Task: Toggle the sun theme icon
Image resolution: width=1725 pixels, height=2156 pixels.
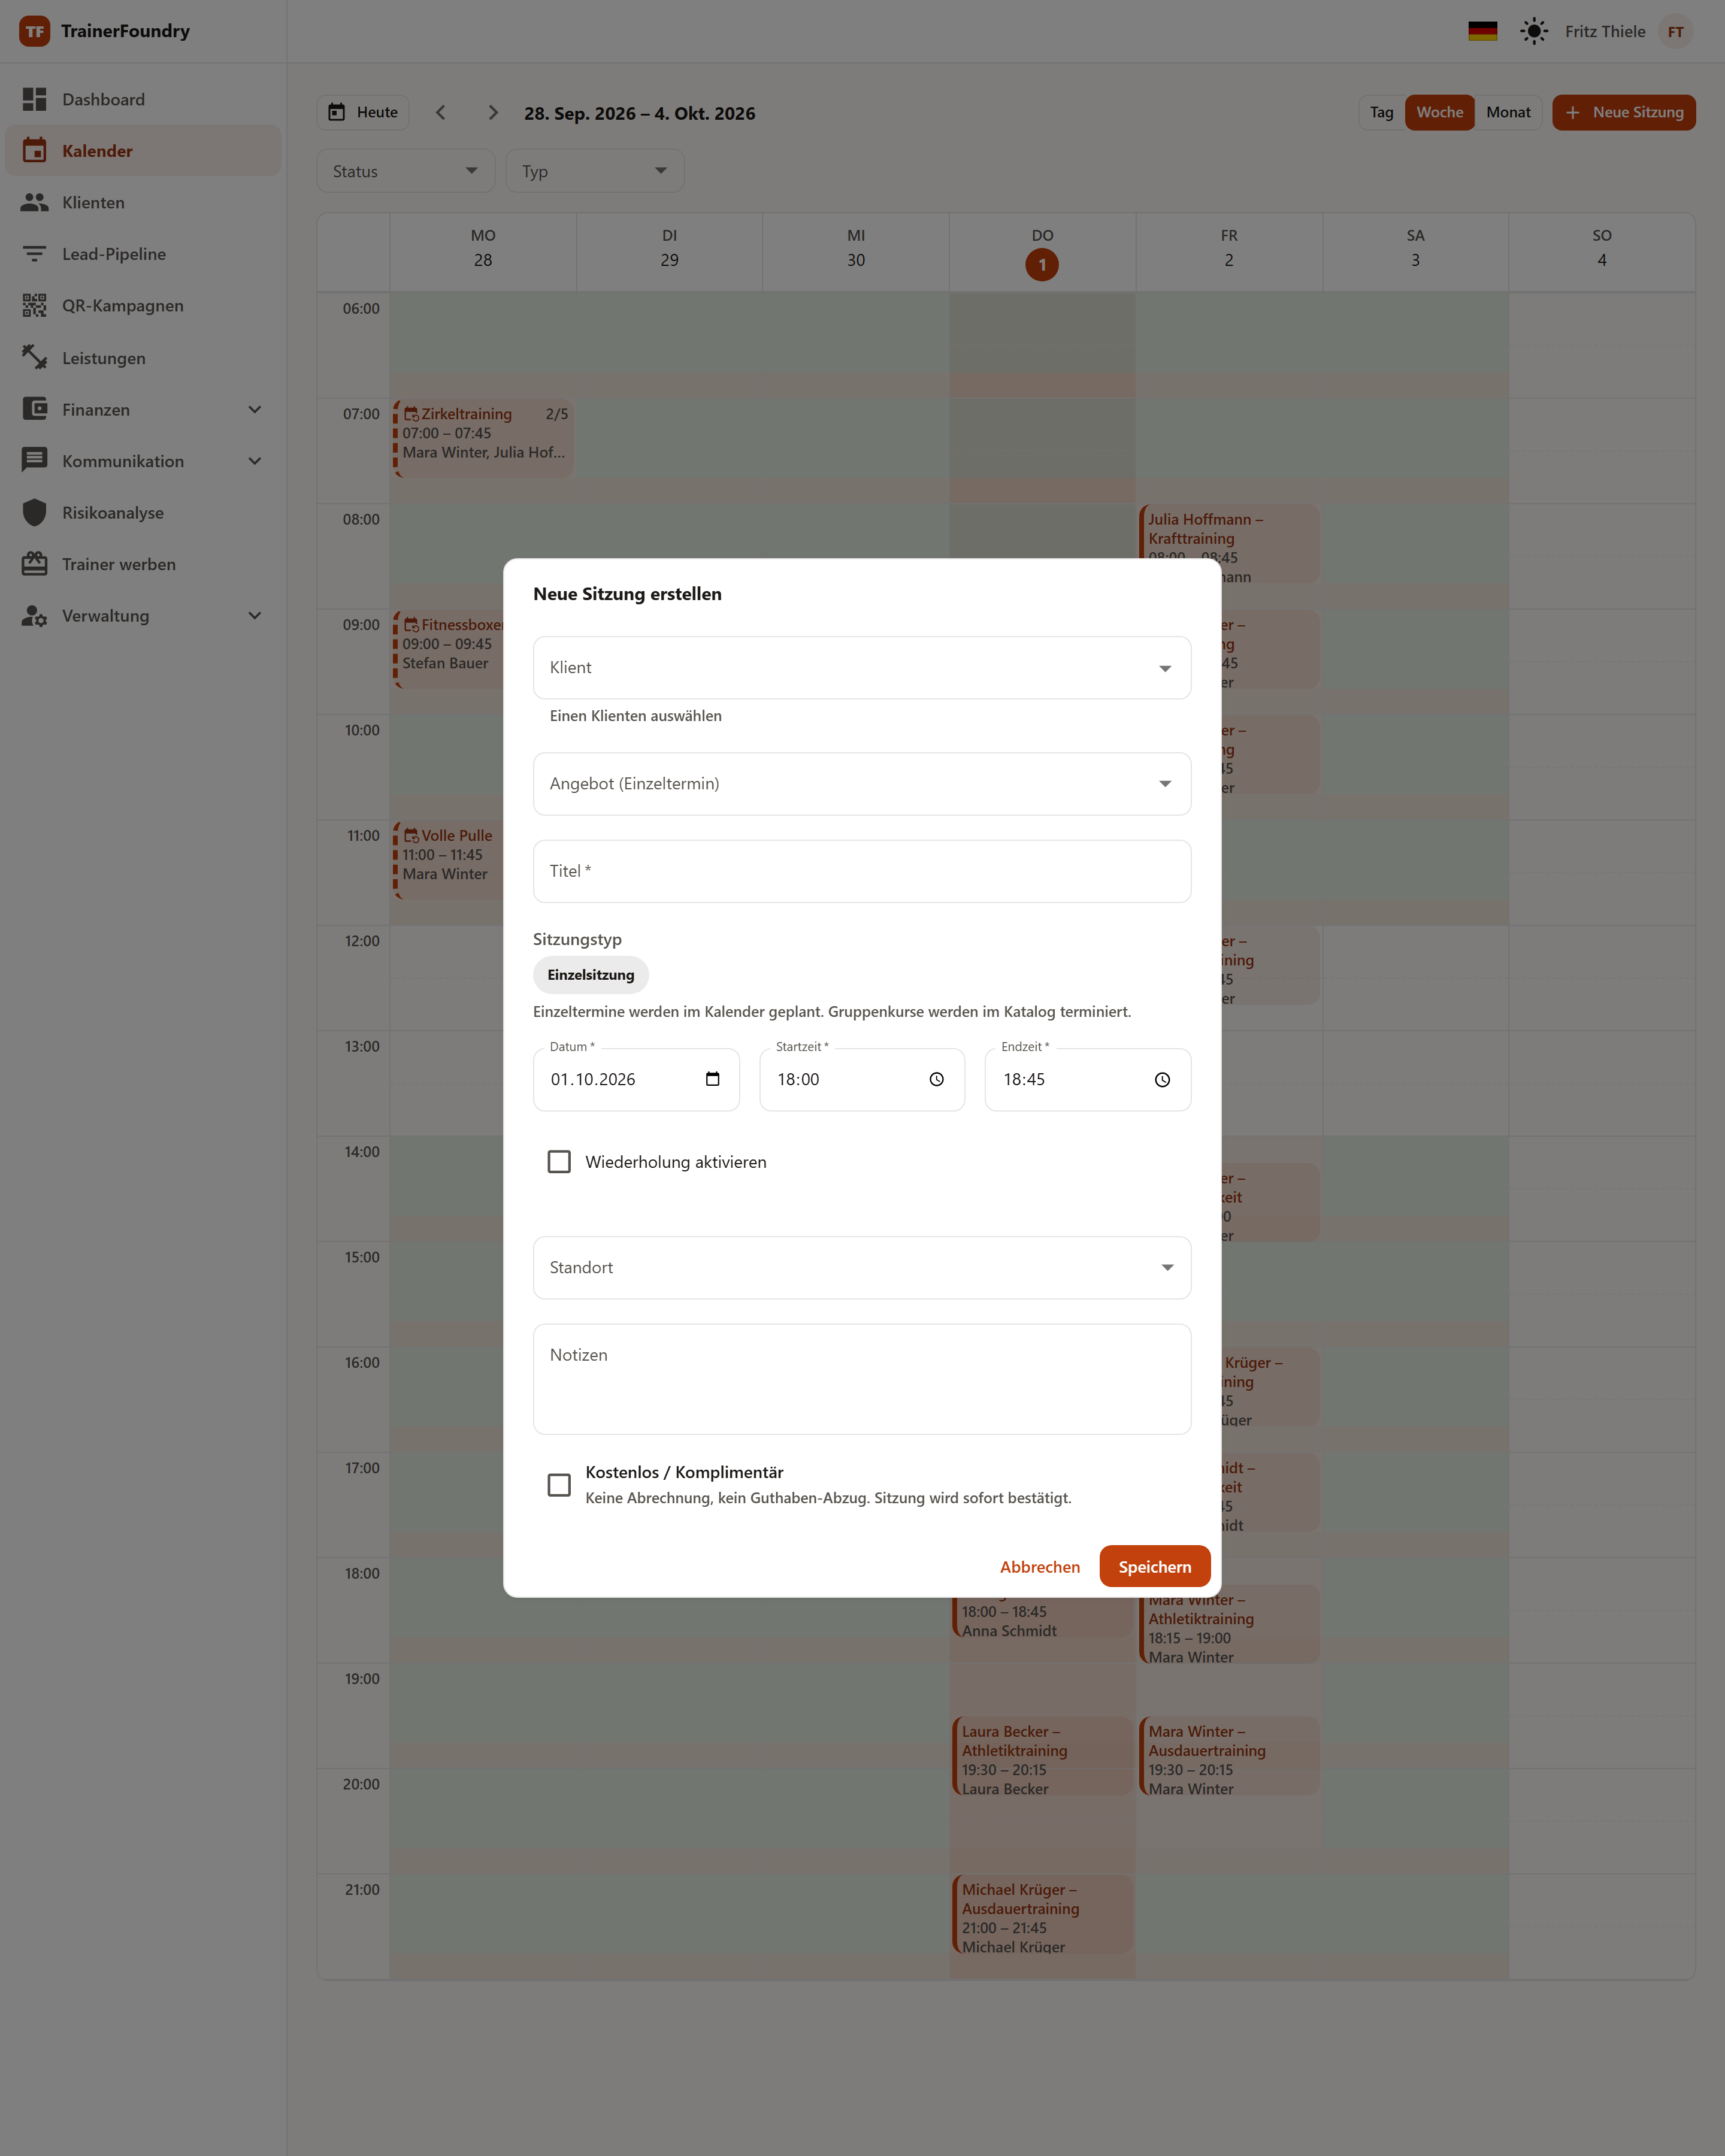Action: click(x=1533, y=31)
